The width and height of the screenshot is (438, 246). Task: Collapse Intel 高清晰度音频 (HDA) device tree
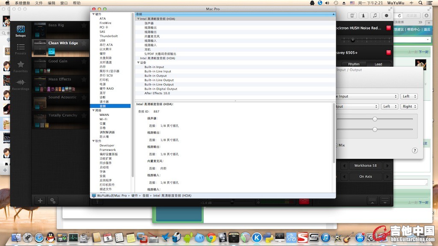click(x=138, y=19)
